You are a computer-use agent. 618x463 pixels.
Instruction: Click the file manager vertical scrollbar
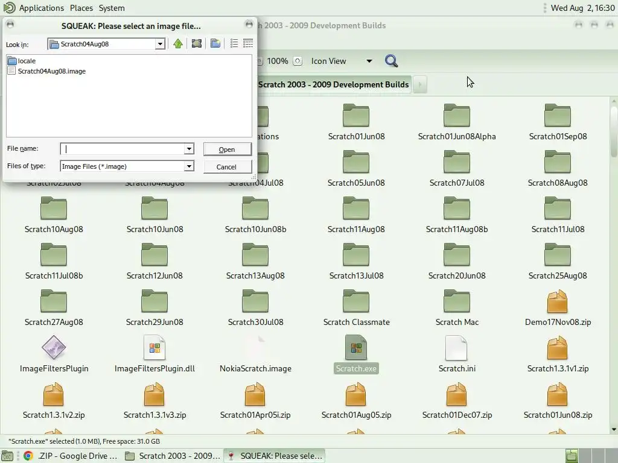614,132
